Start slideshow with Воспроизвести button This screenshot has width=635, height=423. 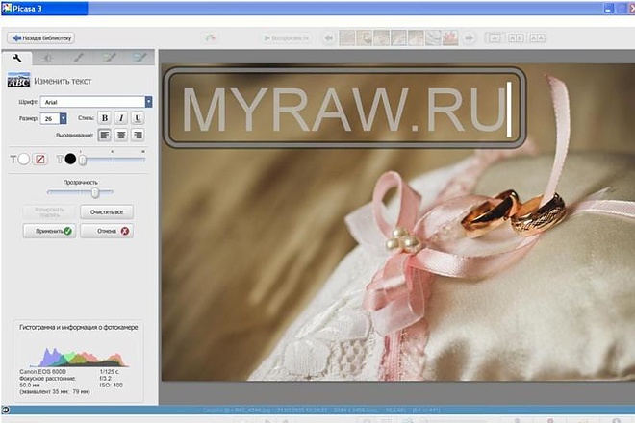[x=287, y=38]
